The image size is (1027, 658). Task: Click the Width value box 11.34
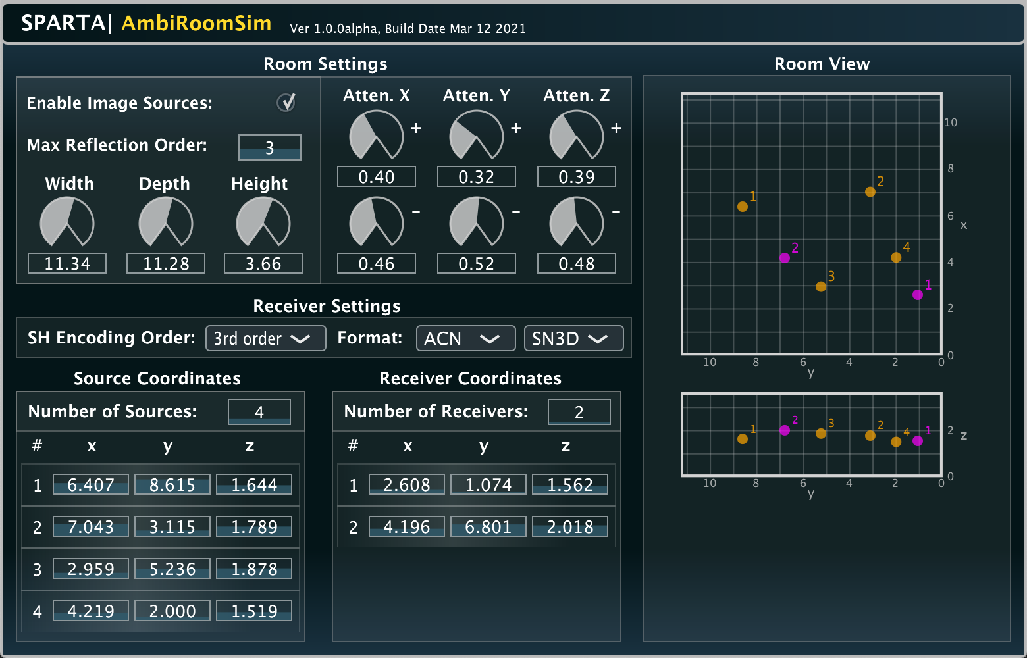click(67, 264)
